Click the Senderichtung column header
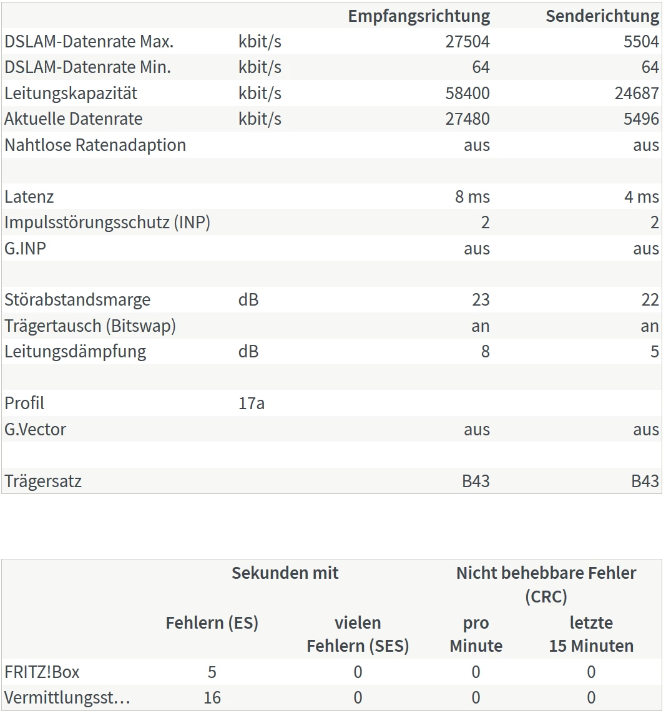This screenshot has height=716, width=666. [x=602, y=16]
